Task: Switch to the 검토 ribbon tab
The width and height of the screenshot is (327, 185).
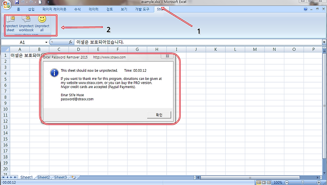Action: coord(109,9)
